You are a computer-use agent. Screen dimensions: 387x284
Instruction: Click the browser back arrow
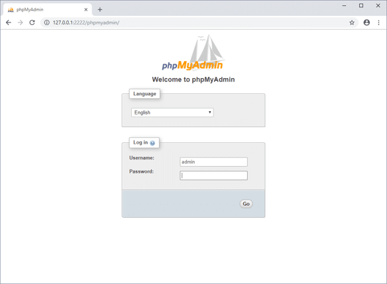[9, 23]
